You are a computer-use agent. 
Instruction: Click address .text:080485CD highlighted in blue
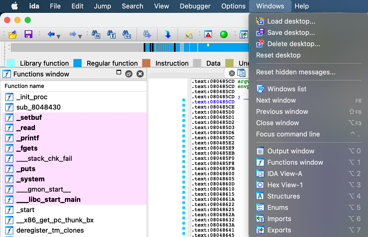pos(213,102)
